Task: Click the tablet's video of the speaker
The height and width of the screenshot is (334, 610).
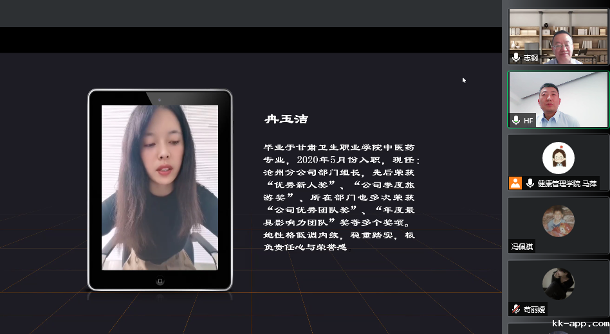Action: point(160,187)
